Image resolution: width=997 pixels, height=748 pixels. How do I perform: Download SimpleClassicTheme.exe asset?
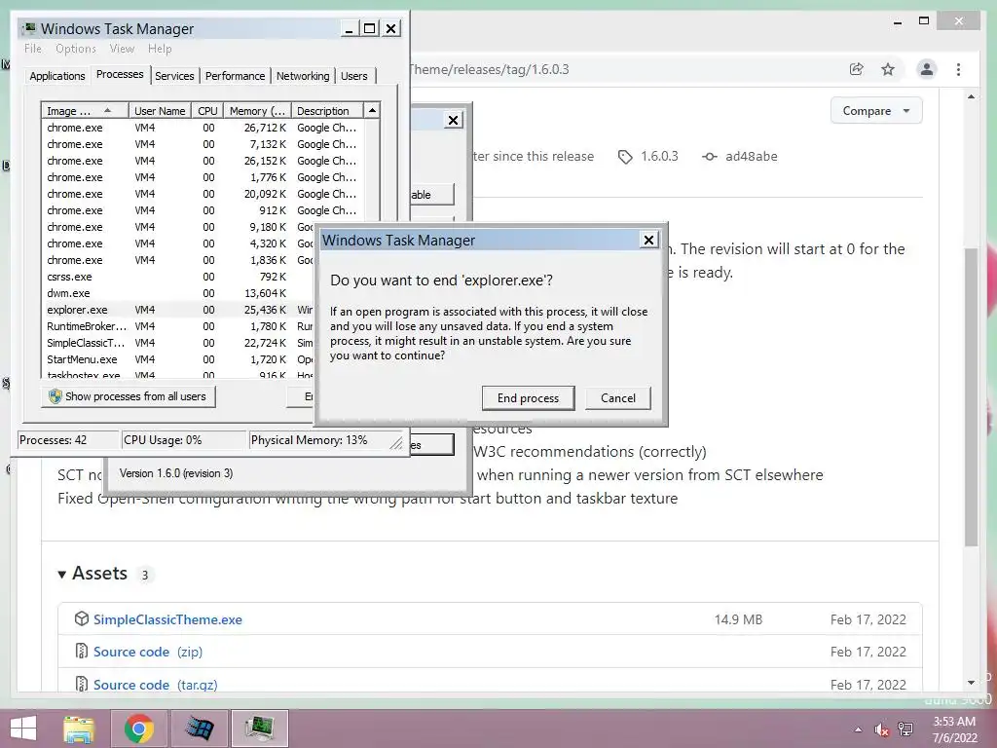[x=167, y=619]
